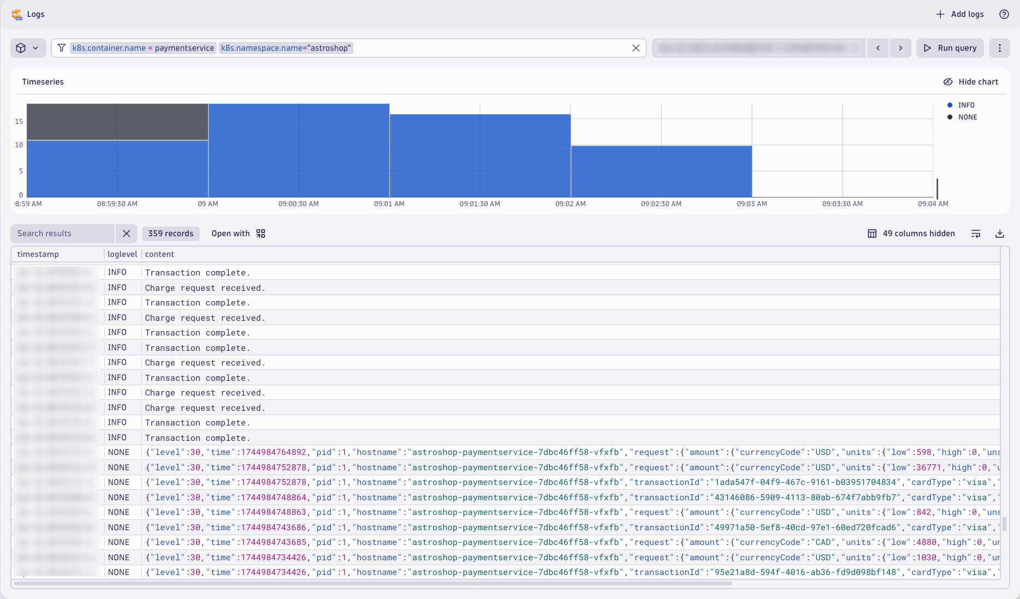Open NONE log with low 36771
The width and height of the screenshot is (1020, 599).
[506, 468]
